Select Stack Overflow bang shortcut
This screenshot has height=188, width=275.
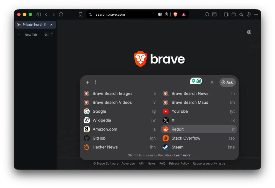[x=199, y=138]
